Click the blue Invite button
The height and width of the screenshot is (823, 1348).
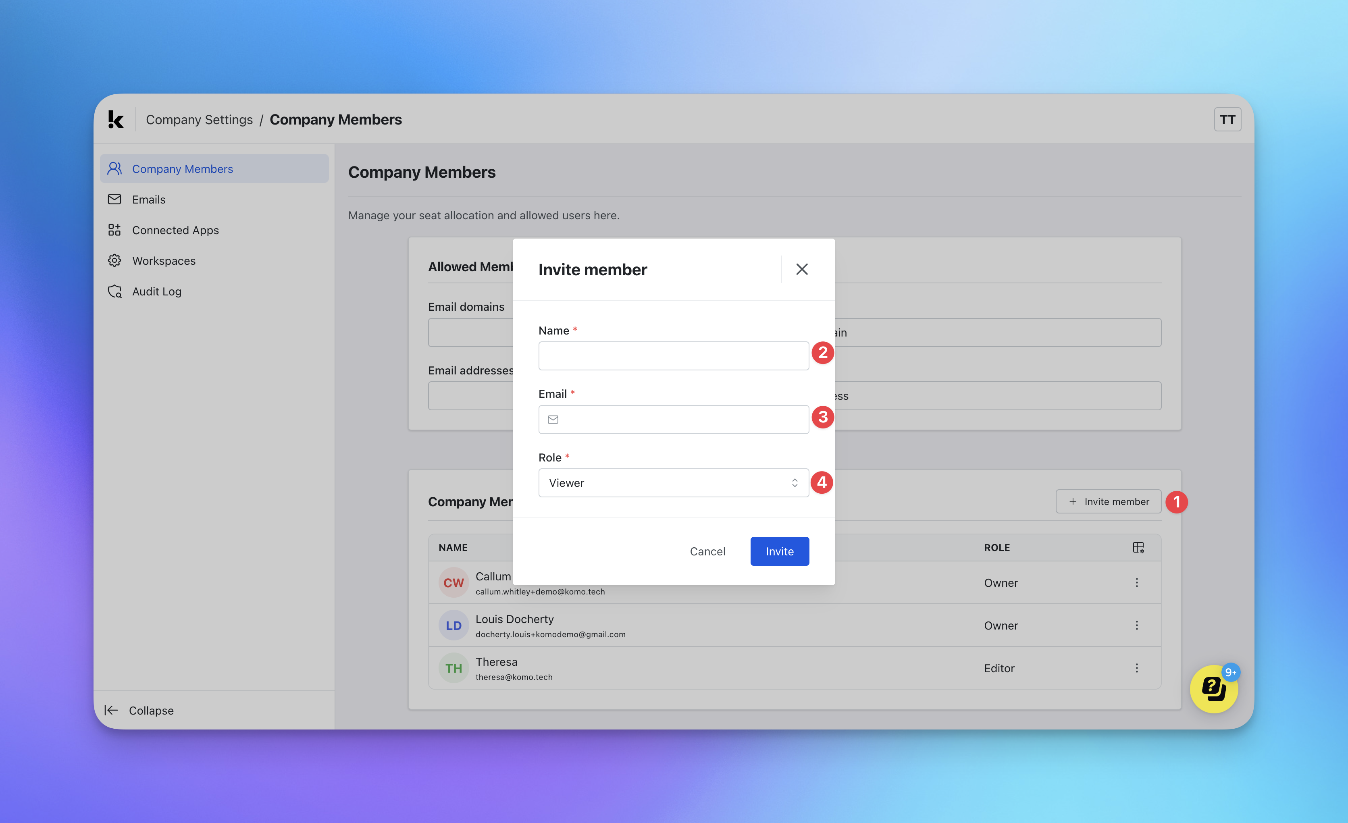pos(779,551)
